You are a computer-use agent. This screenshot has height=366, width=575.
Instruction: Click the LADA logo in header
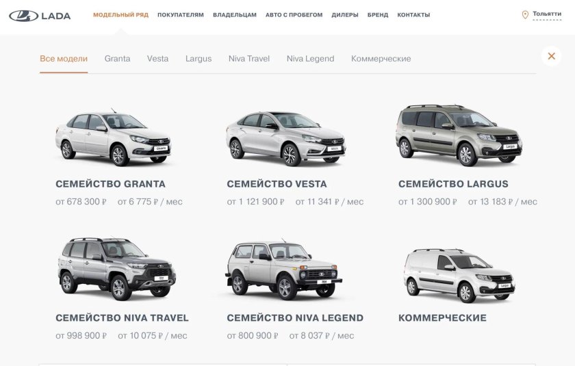40,16
